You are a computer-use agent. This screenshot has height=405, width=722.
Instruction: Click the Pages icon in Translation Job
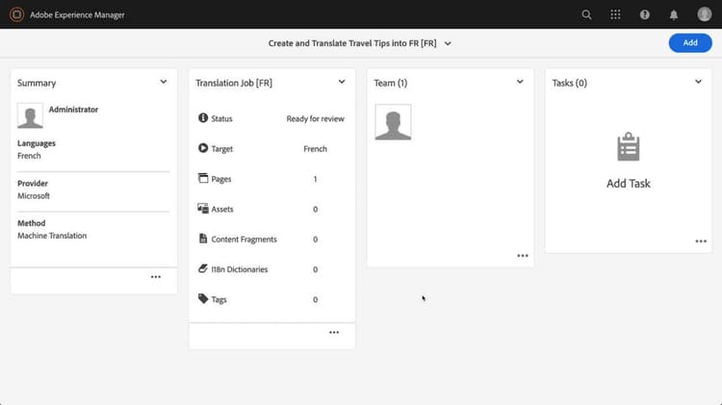coord(203,178)
